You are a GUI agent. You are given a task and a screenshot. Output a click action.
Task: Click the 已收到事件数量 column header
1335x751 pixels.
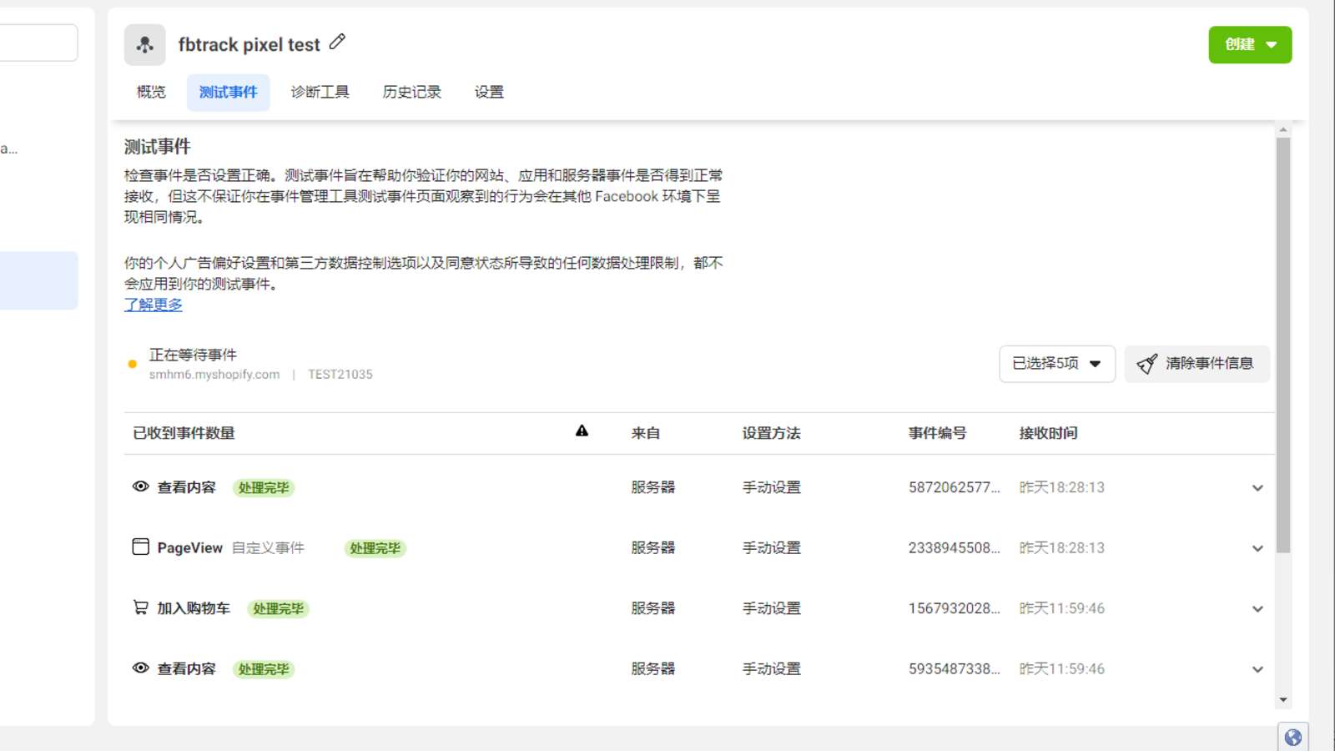click(184, 433)
